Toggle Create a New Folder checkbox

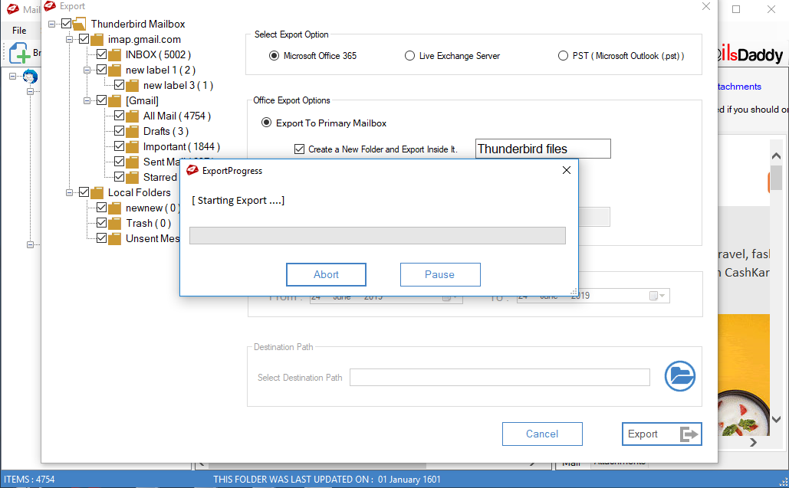pyautogui.click(x=299, y=149)
